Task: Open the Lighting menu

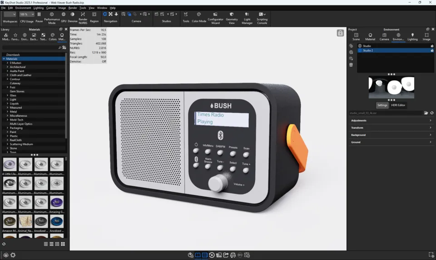Action: click(38, 8)
